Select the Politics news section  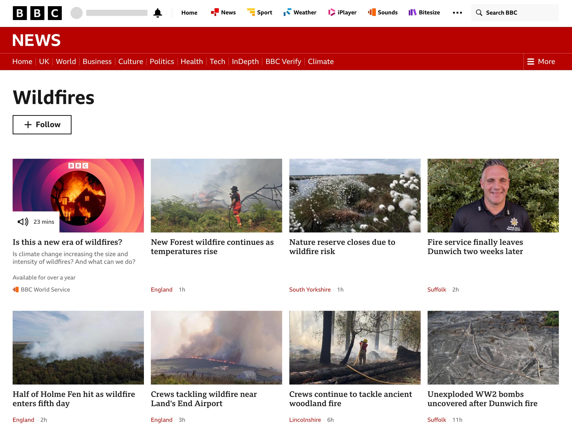click(x=162, y=61)
